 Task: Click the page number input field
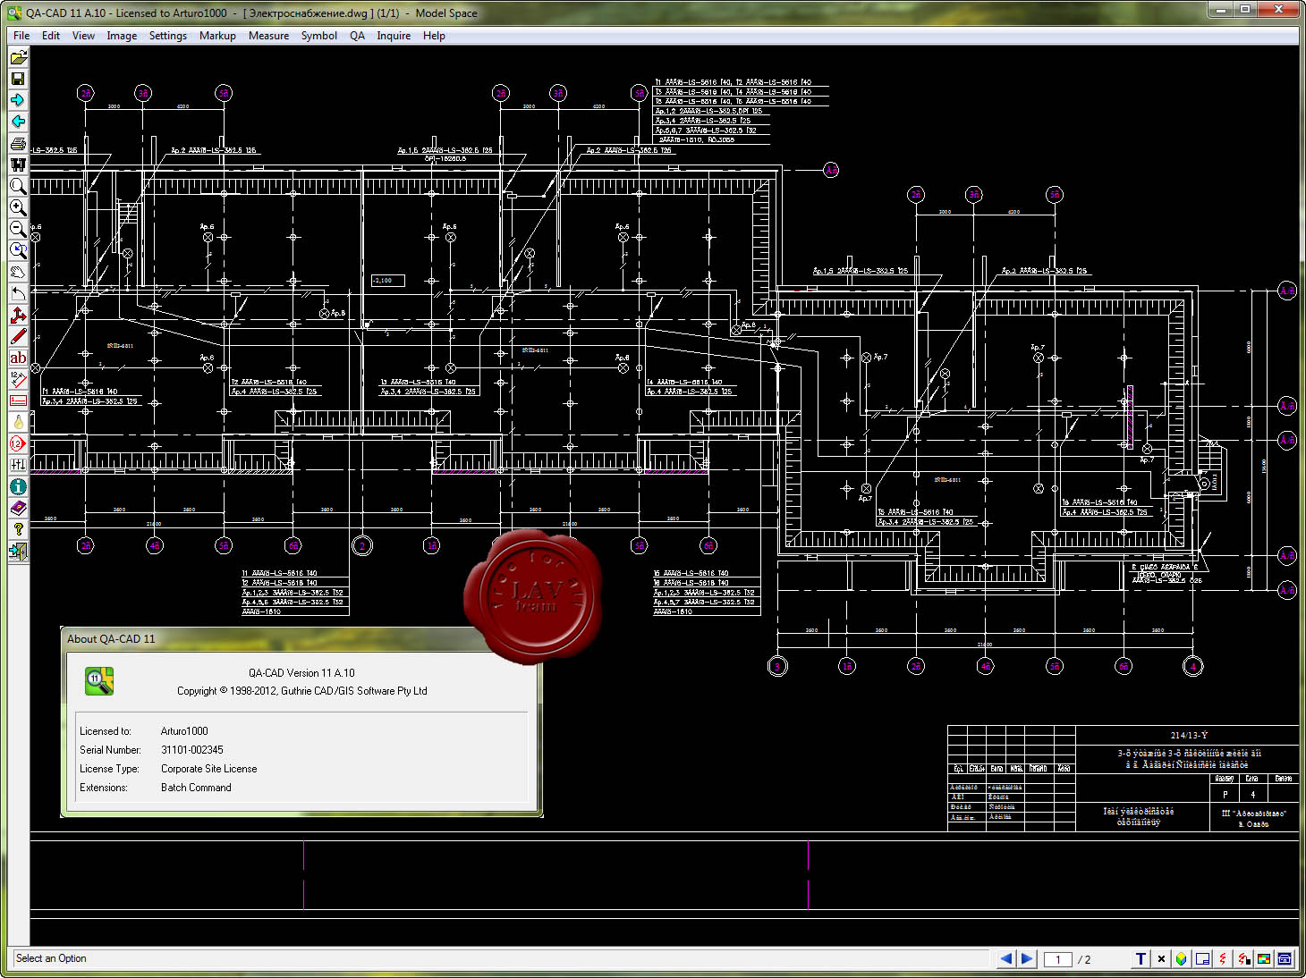point(1058,959)
